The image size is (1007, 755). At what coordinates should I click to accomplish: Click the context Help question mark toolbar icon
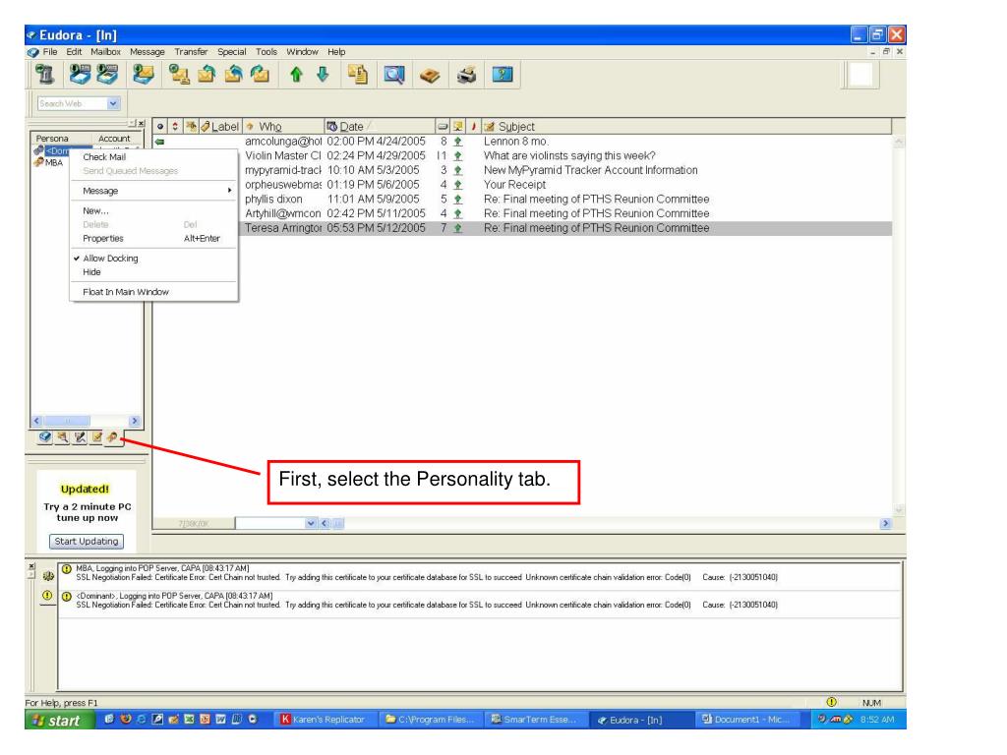[x=503, y=75]
